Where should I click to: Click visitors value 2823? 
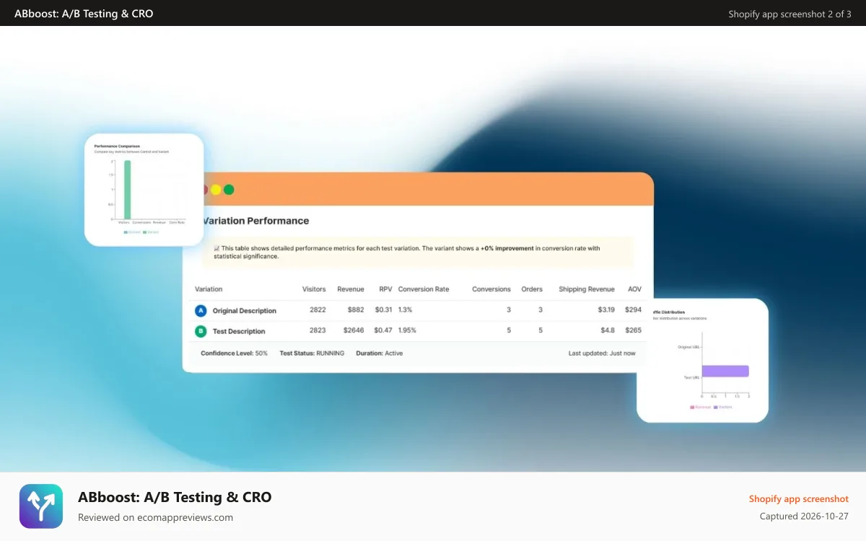click(318, 330)
